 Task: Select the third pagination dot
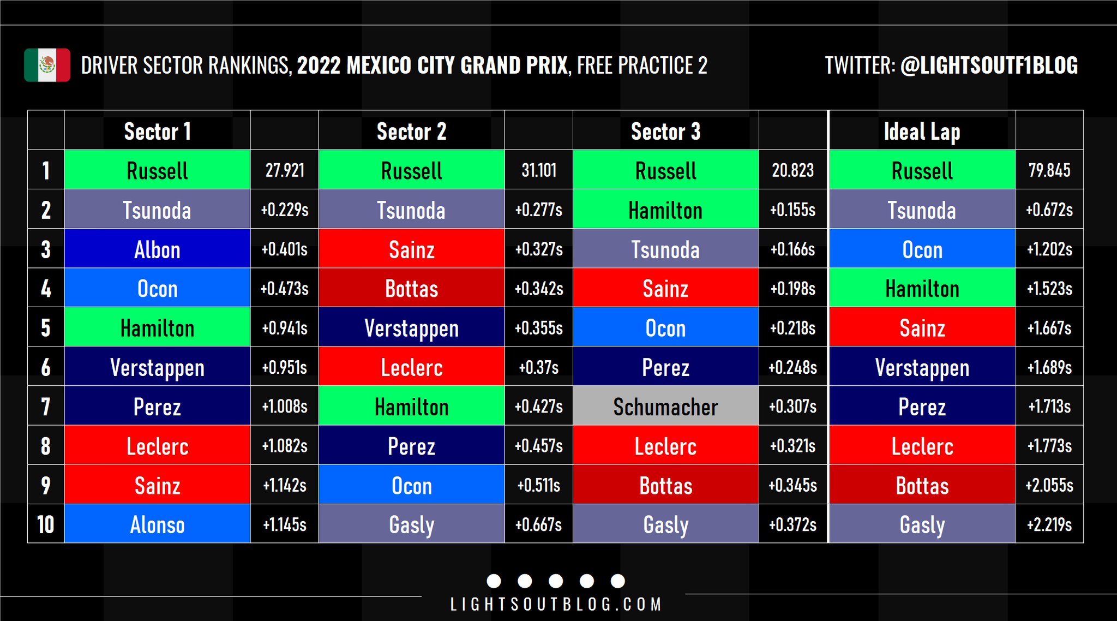pos(556,581)
